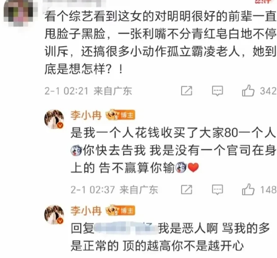Tap the comment icon on 02:37 reply
The width and height of the screenshot is (277, 258).
pos(217,190)
